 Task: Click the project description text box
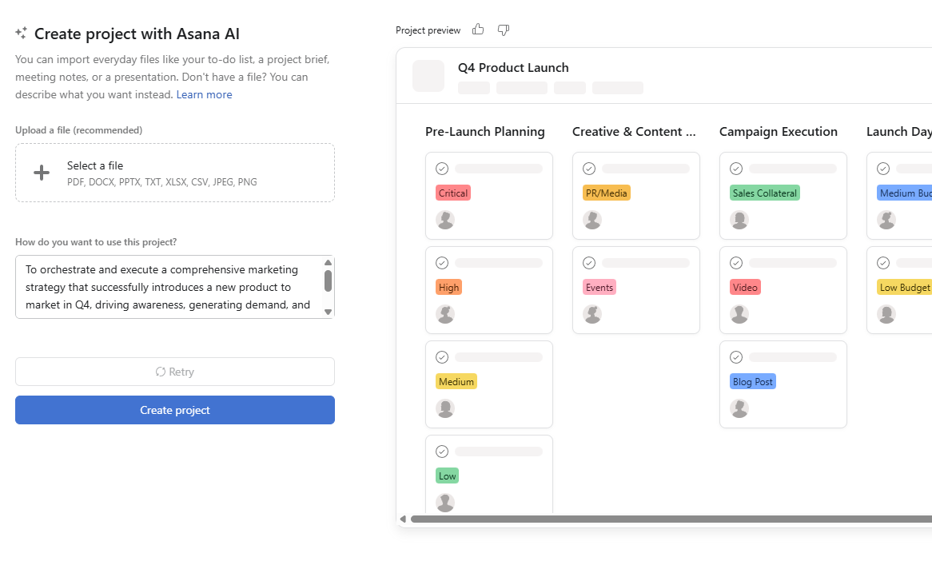point(168,287)
